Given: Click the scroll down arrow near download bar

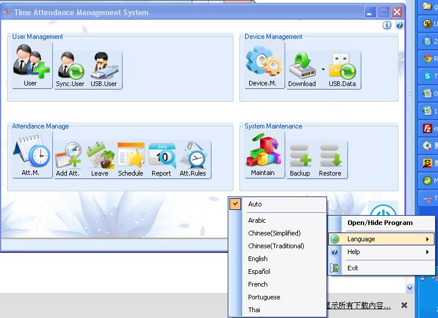Looking at the screenshot, I should tap(410, 288).
